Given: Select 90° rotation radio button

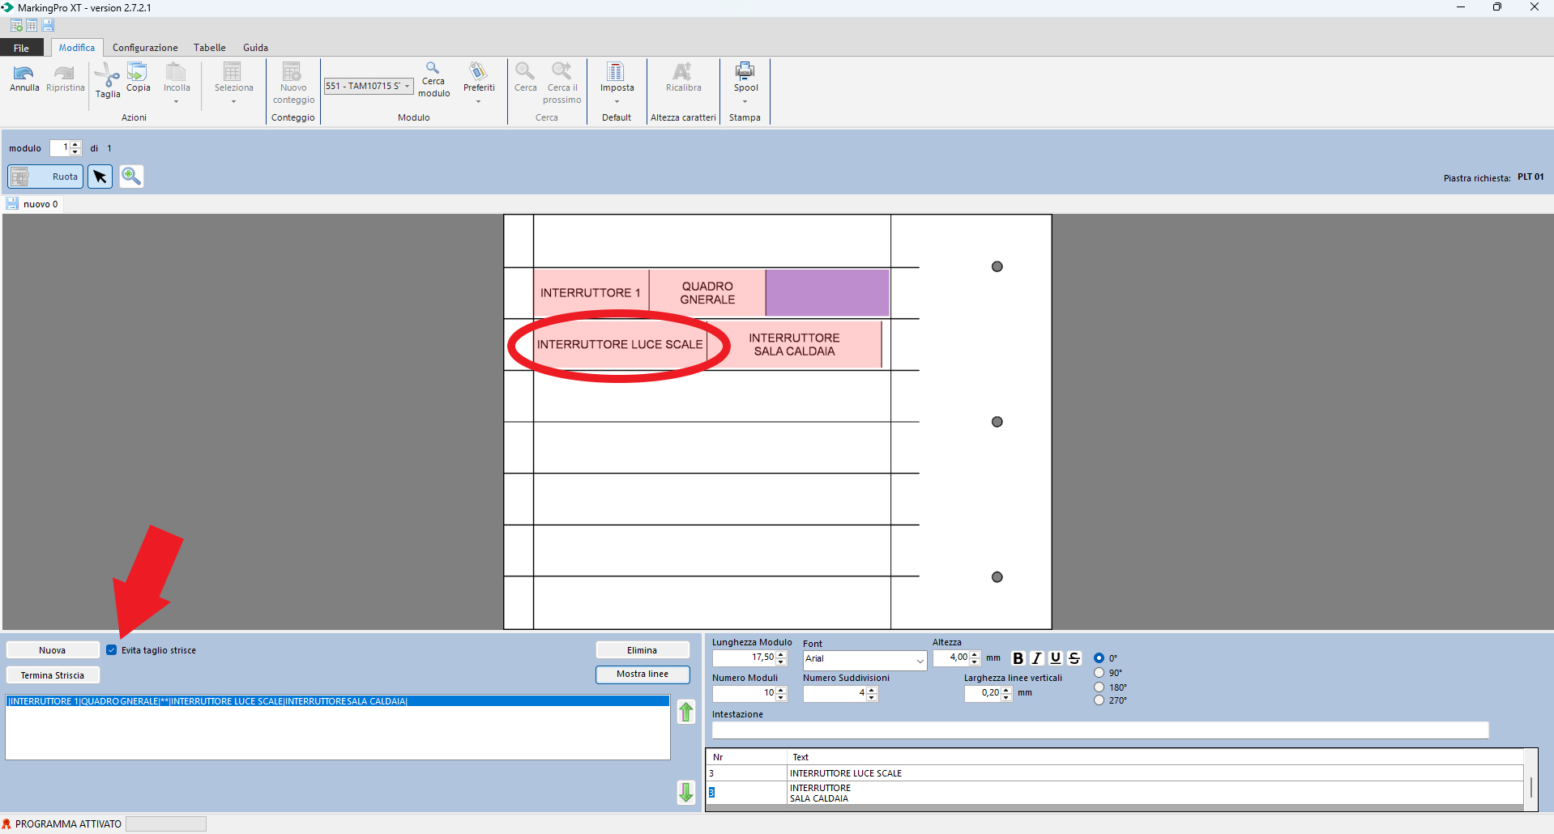Looking at the screenshot, I should 1099,673.
